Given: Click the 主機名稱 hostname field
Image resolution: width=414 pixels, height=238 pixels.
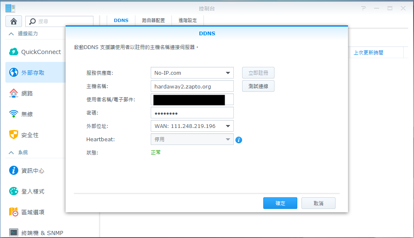Looking at the screenshot, I should (192, 86).
